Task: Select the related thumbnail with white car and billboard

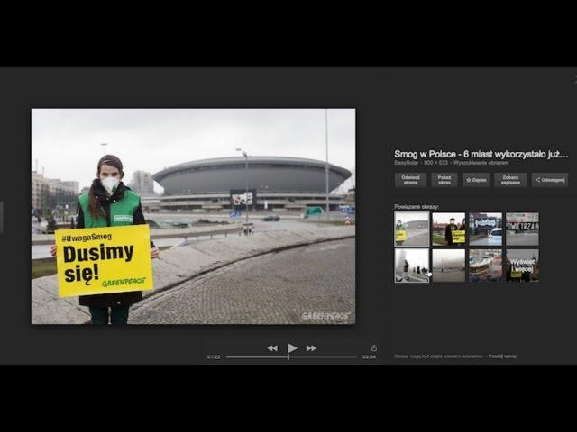Action: click(485, 229)
